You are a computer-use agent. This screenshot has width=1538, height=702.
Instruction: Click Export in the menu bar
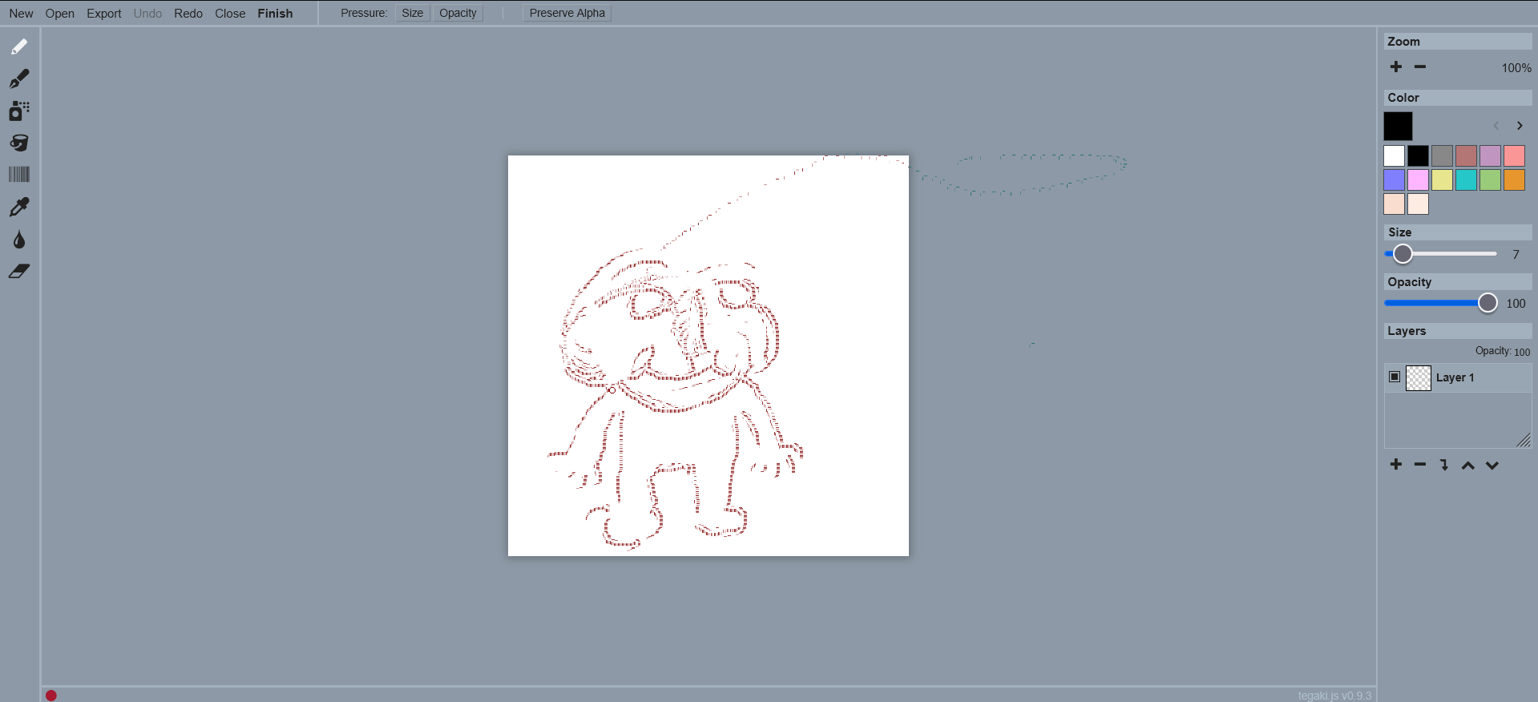(x=104, y=14)
